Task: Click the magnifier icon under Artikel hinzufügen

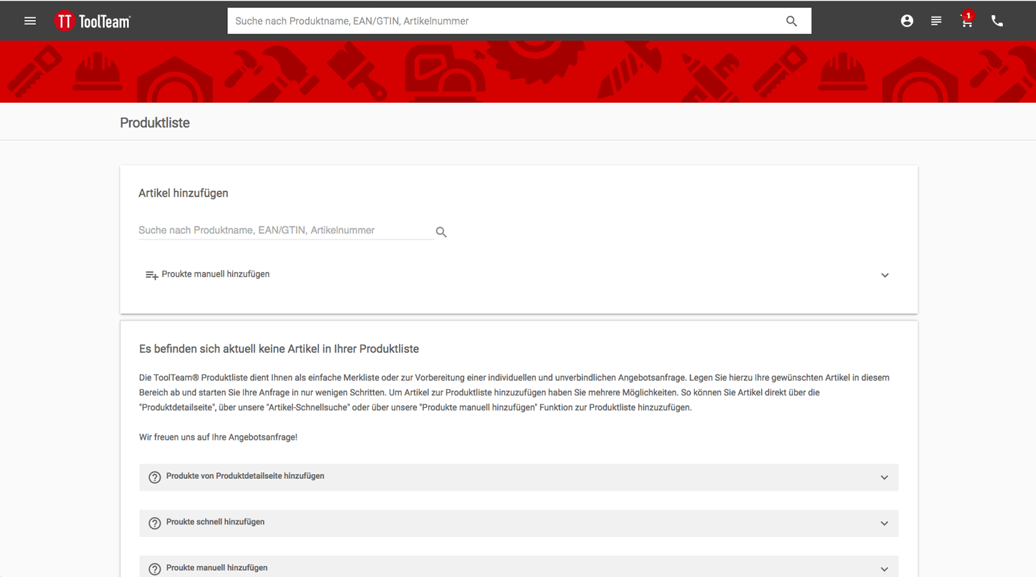Action: point(441,232)
